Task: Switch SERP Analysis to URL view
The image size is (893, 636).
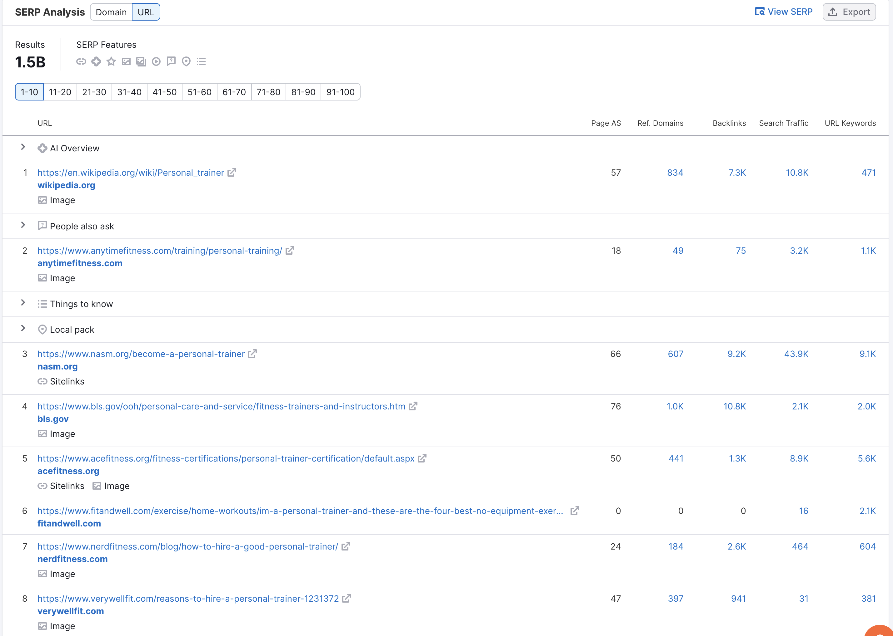Action: (146, 12)
